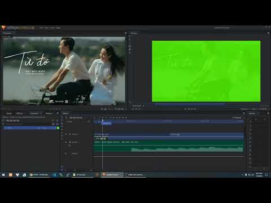Screen dimensions: 271x203
Task: Switch to the Effects panel tab
Action: 20,113
